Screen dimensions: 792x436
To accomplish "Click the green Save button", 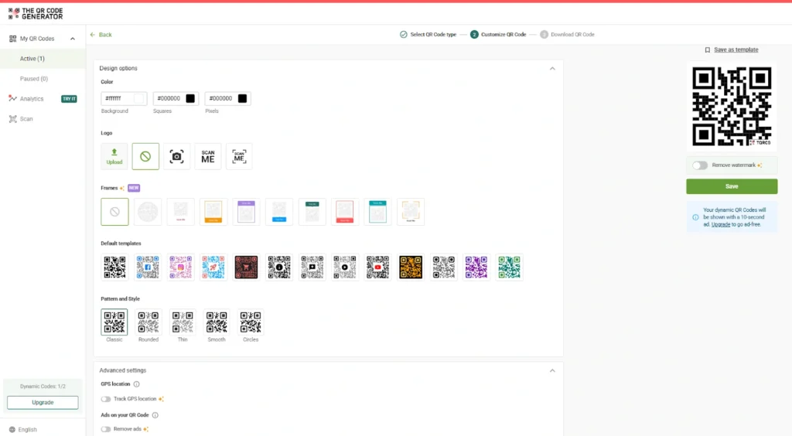I will click(732, 186).
